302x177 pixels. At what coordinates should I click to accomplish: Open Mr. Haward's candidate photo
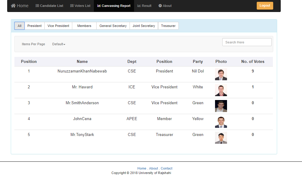click(221, 90)
